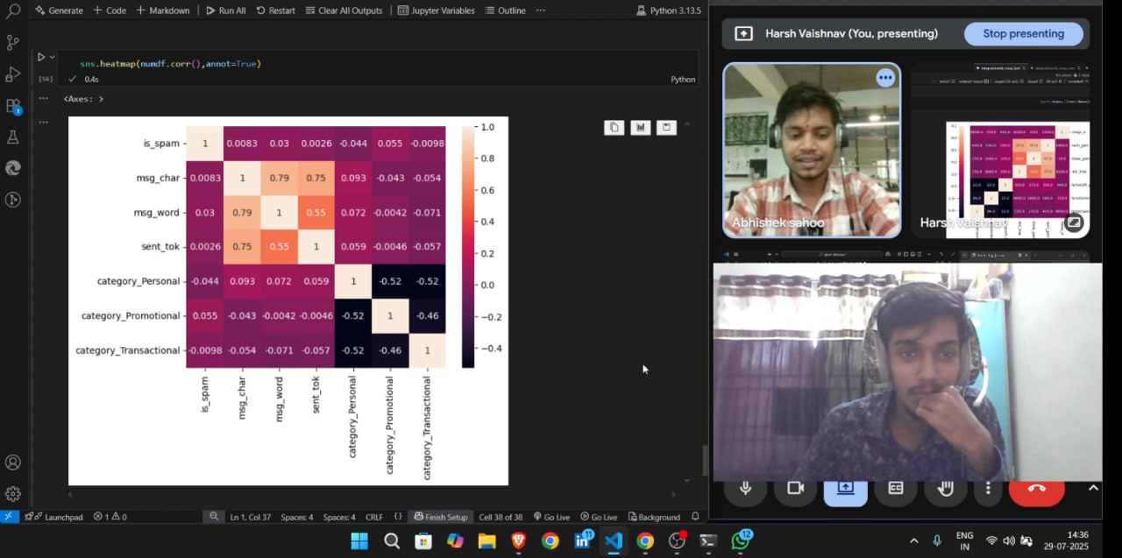This screenshot has width=1122, height=558.
Task: Expand the run cell dropdown arrow
Action: 53,57
